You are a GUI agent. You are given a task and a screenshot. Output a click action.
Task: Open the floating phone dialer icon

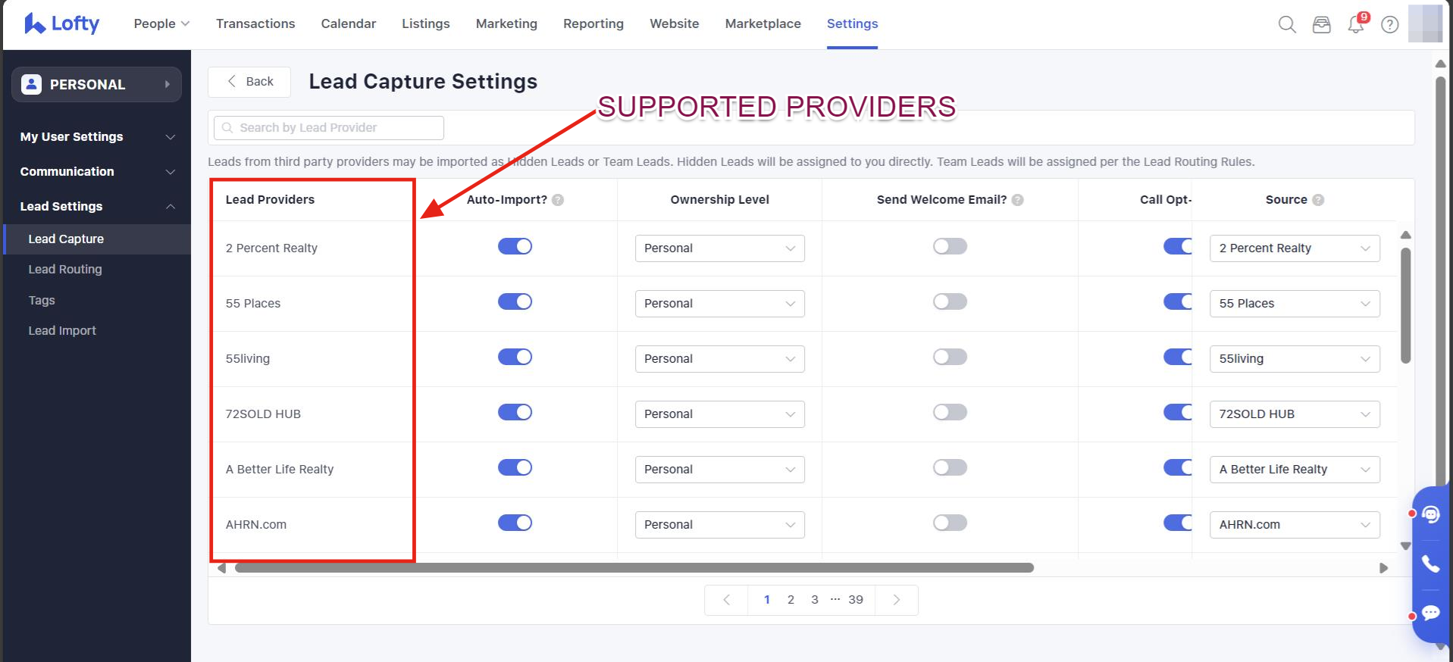1430,564
